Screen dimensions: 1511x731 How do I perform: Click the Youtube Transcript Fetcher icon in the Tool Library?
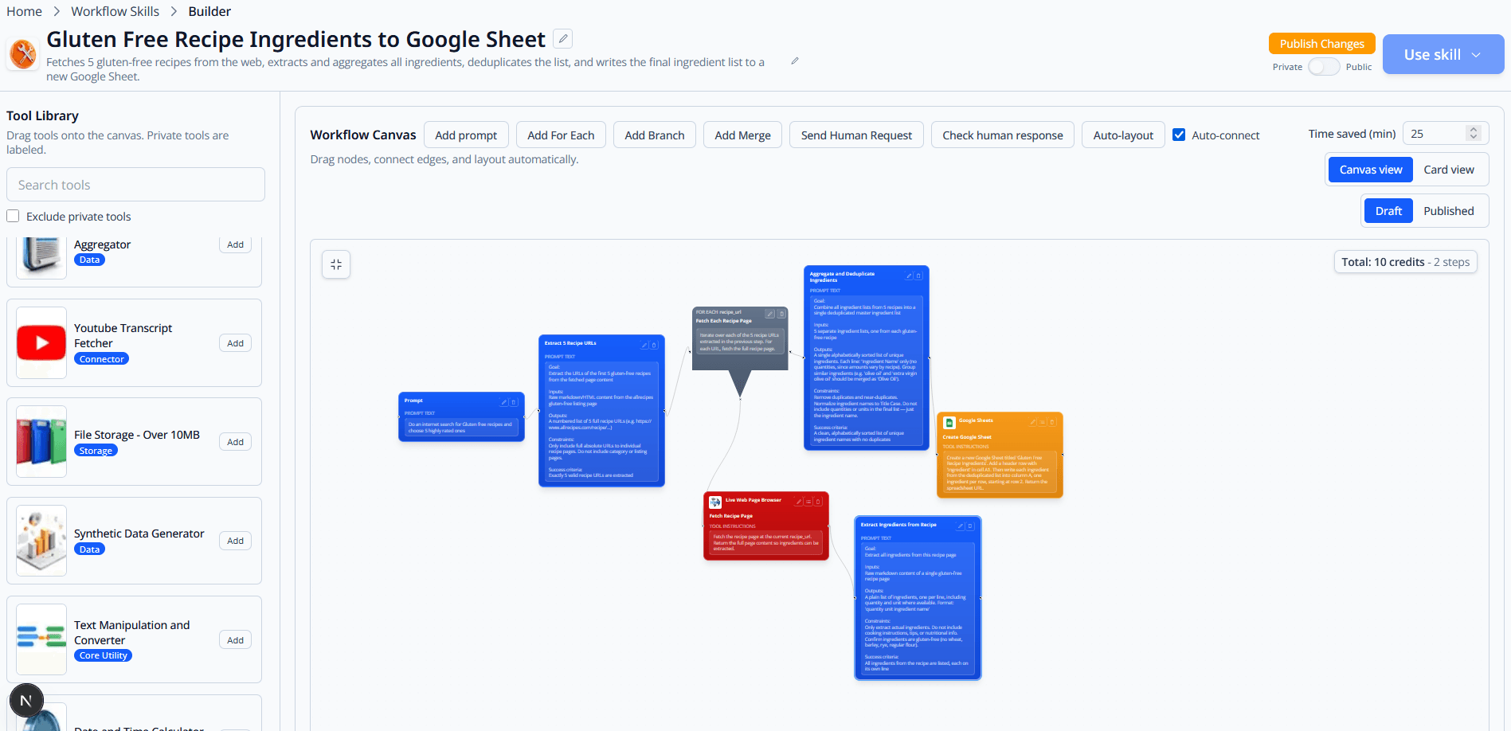(x=41, y=342)
